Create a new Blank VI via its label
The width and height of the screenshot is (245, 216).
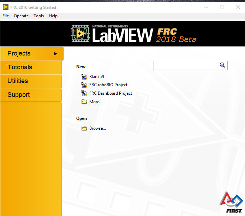tap(97, 77)
